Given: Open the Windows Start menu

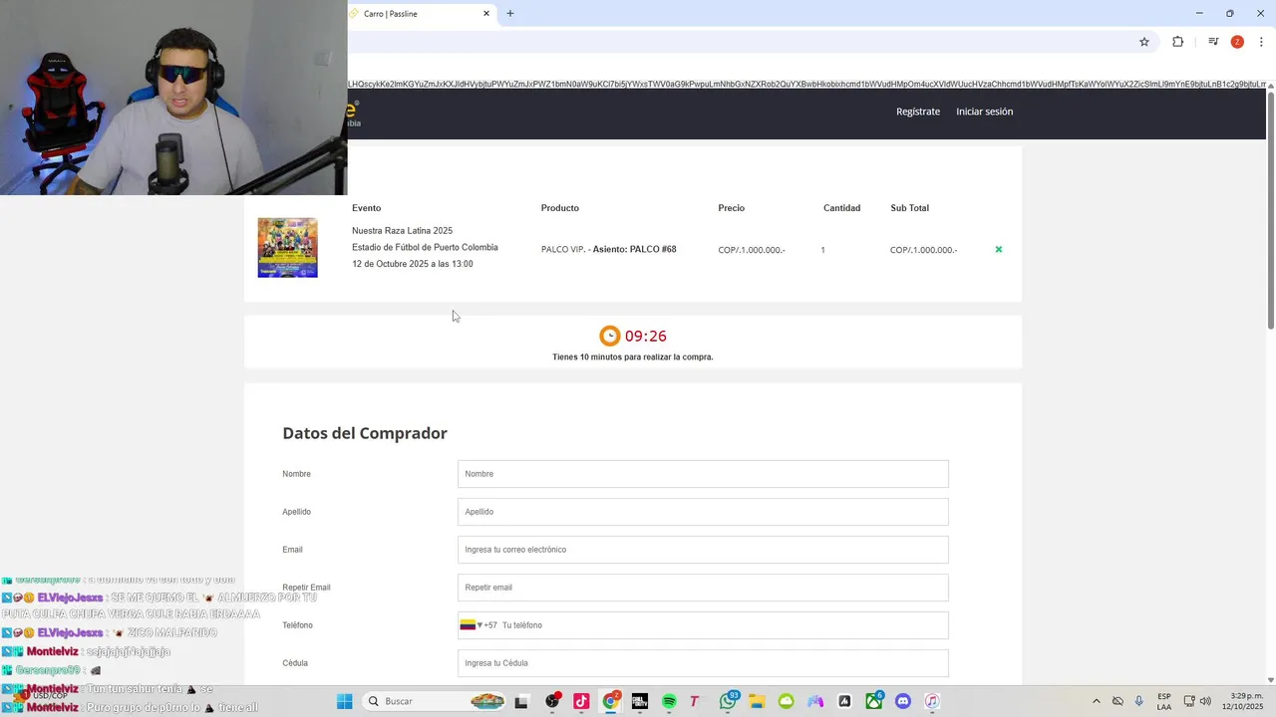Looking at the screenshot, I should [x=344, y=701].
